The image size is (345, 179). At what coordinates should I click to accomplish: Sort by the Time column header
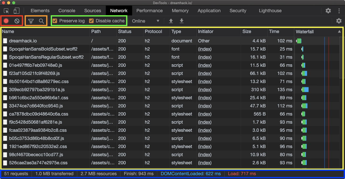point(281,32)
